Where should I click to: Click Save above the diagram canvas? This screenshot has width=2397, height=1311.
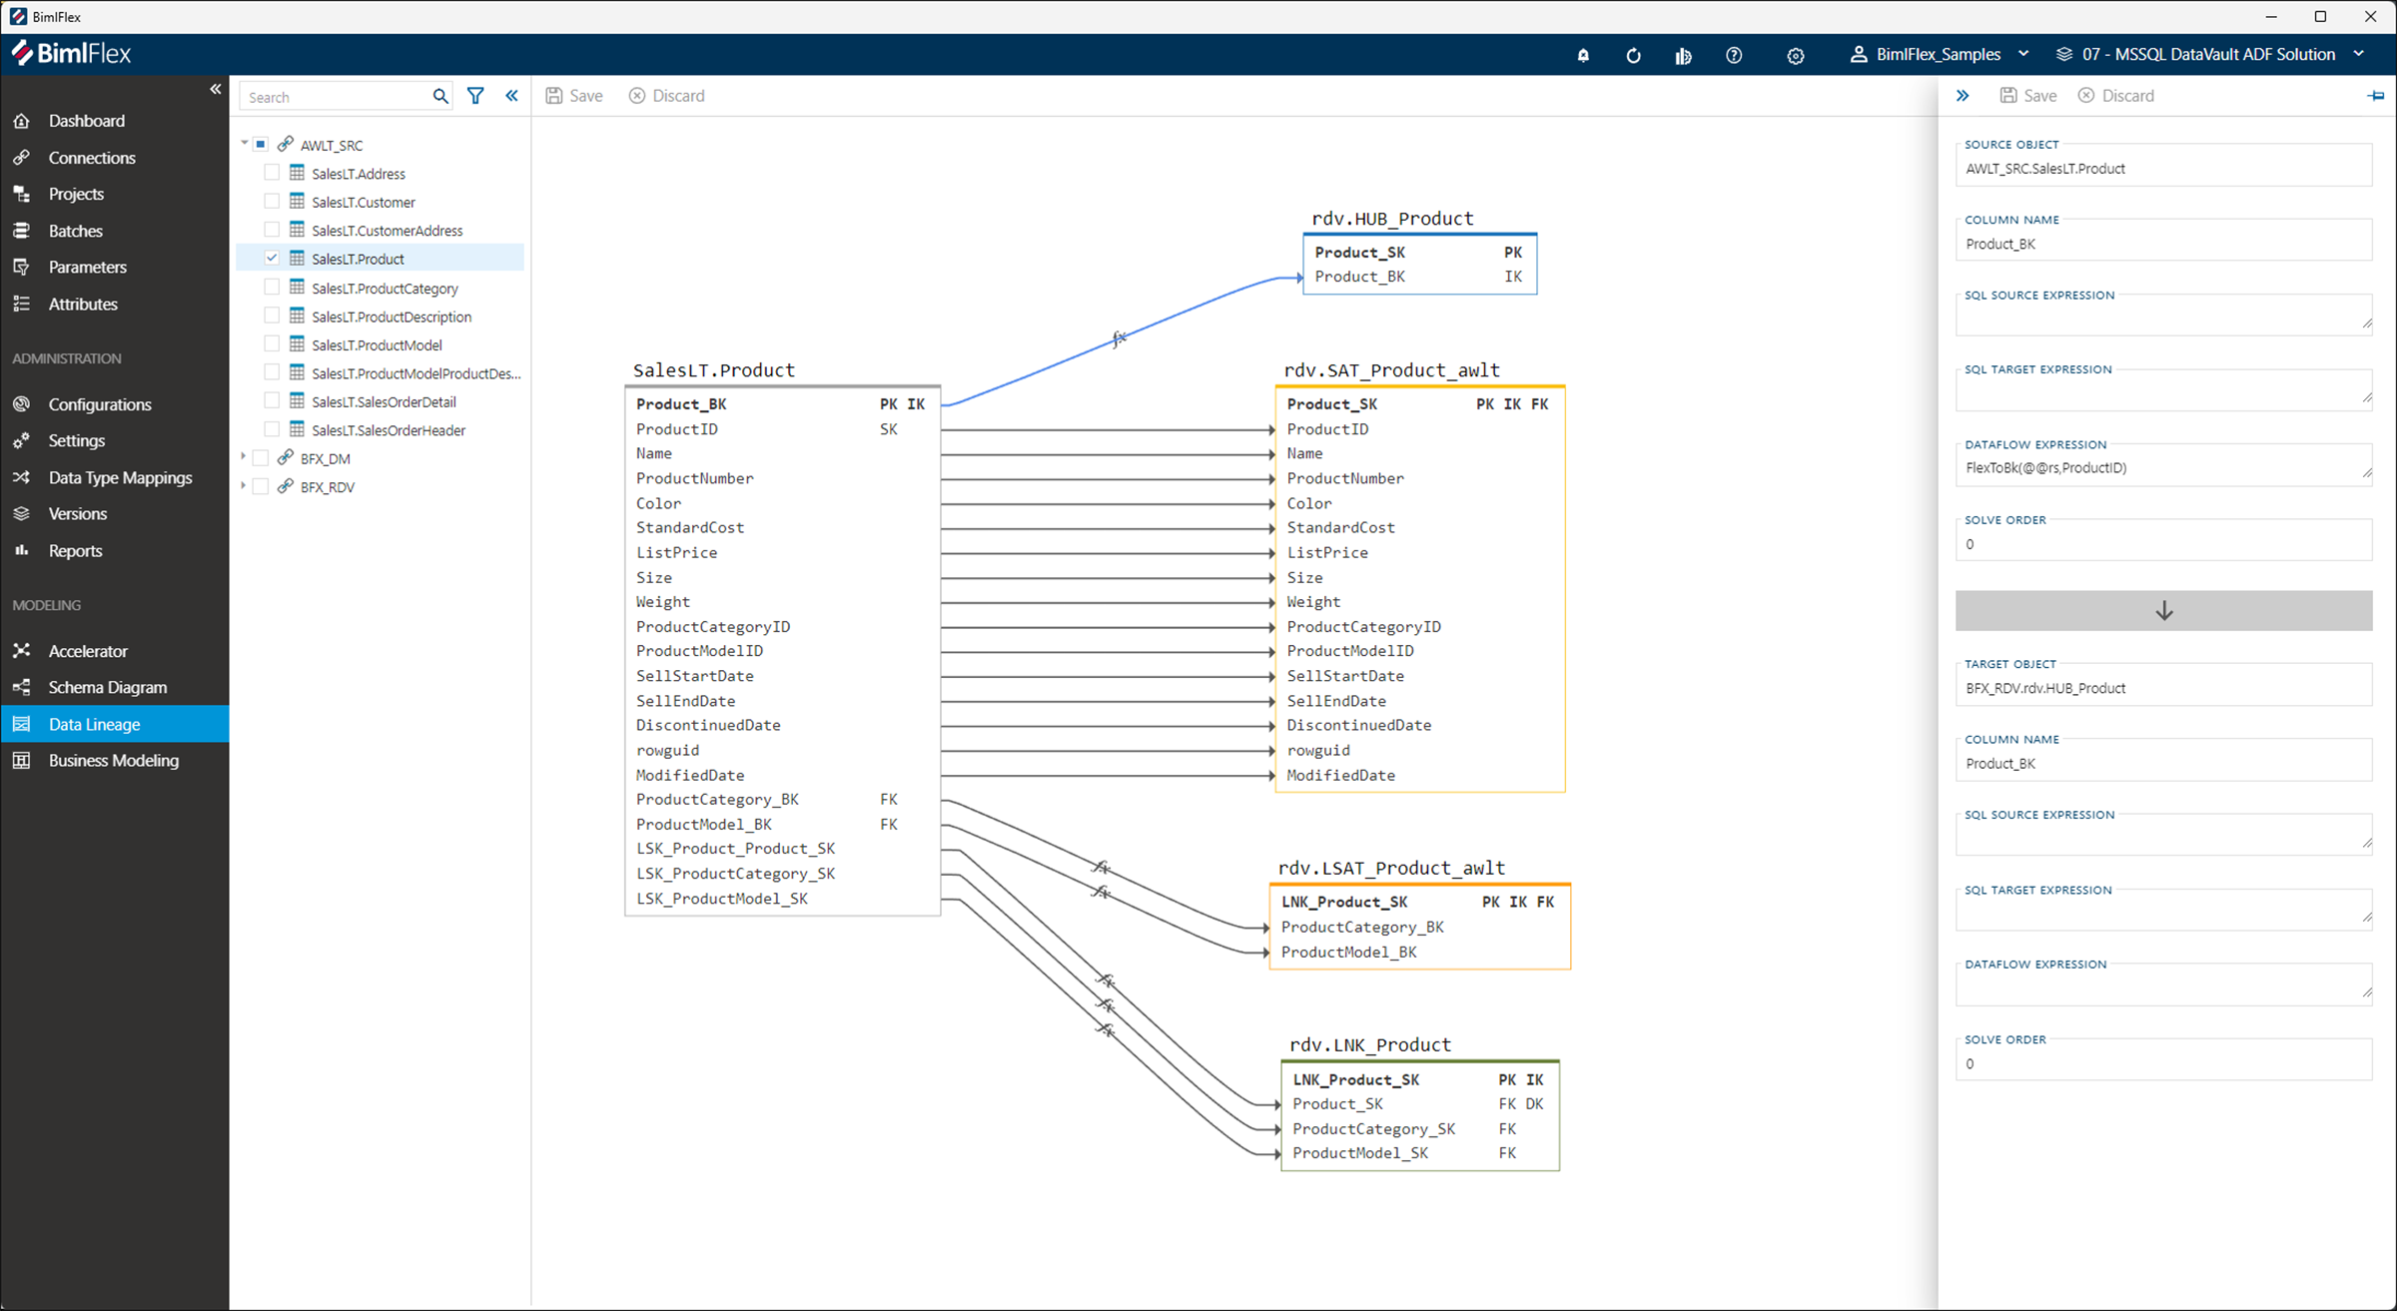point(574,95)
